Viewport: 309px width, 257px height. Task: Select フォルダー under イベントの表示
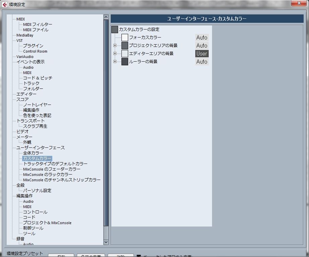[x=33, y=89]
